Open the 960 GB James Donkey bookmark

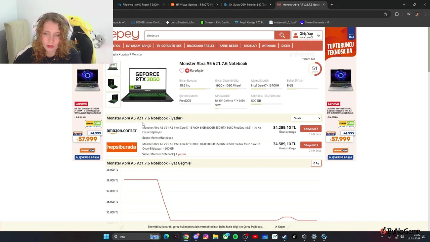click(x=146, y=23)
